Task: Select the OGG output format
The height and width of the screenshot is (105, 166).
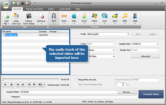Action: point(115,17)
